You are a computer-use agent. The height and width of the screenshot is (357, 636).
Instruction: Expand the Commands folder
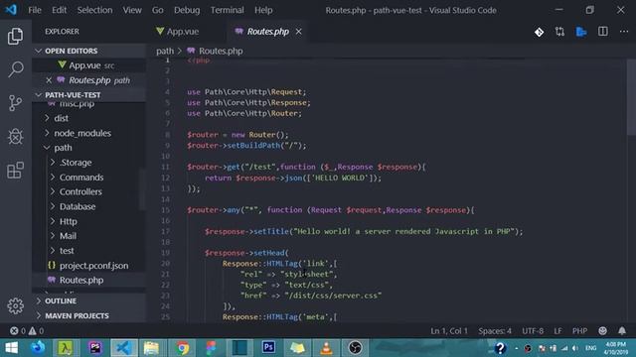click(88, 178)
